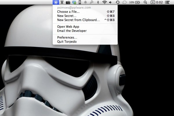The image size is (174, 116).
Task: Click the Torpedo menu bar icon
Action: tap(56, 2)
